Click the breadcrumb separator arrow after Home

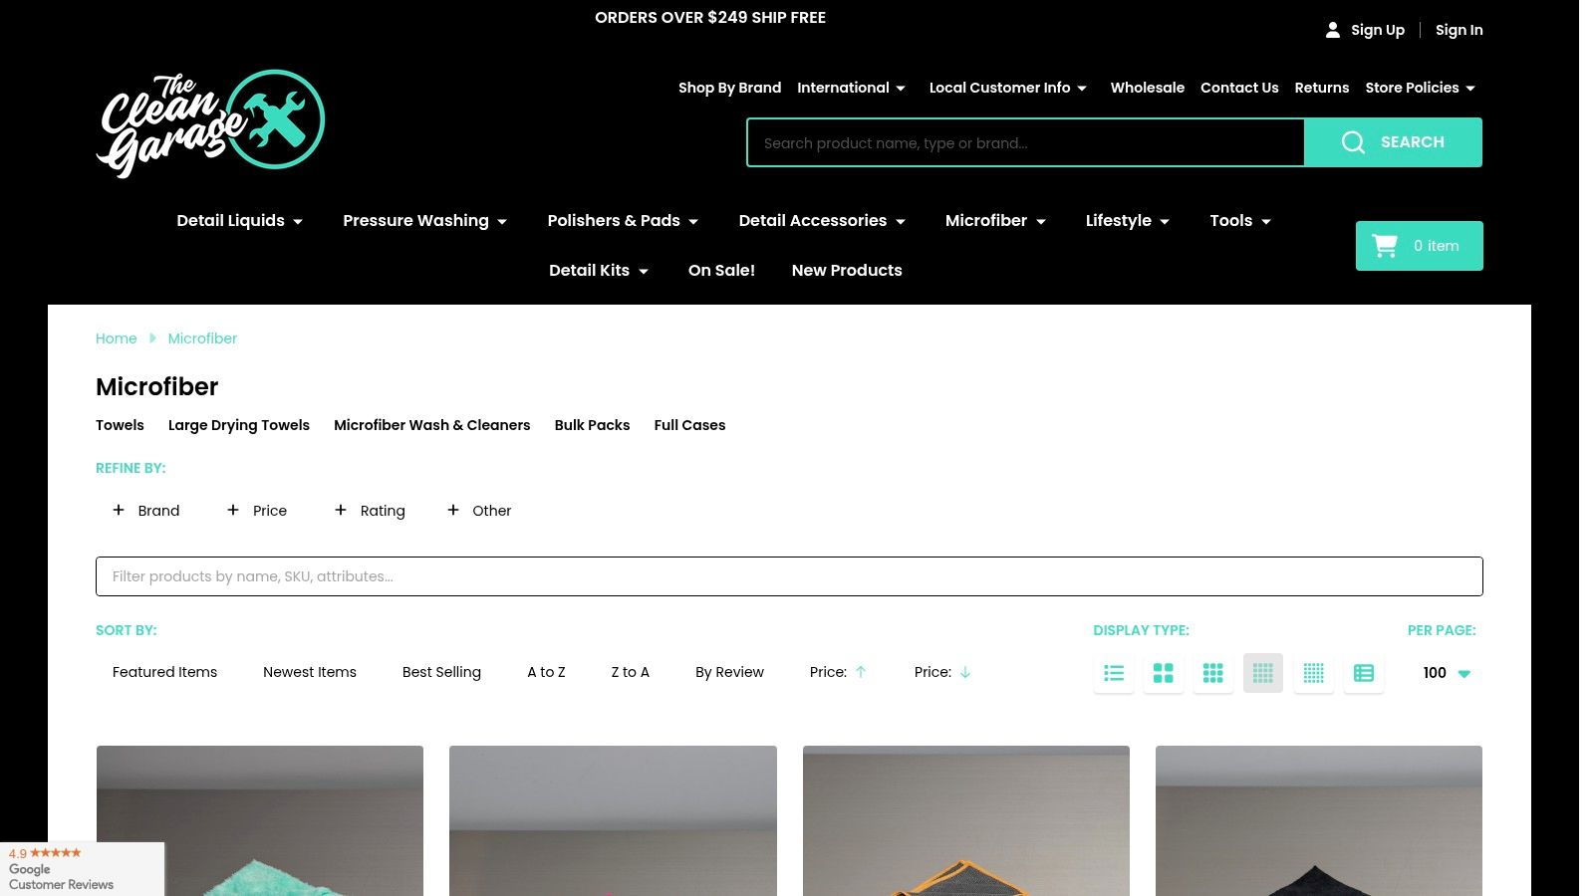point(152,338)
